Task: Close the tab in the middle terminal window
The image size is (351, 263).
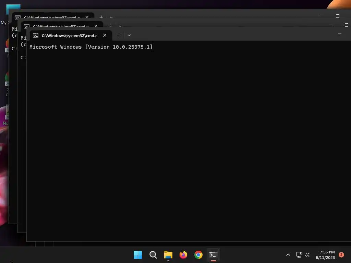Action: coord(96,26)
